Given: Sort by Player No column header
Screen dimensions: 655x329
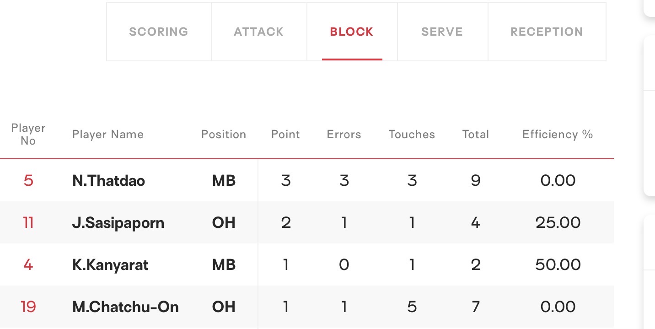Looking at the screenshot, I should point(28,135).
